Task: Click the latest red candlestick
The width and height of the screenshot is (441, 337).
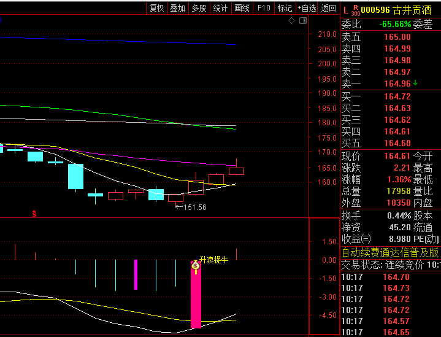Action: coord(236,171)
